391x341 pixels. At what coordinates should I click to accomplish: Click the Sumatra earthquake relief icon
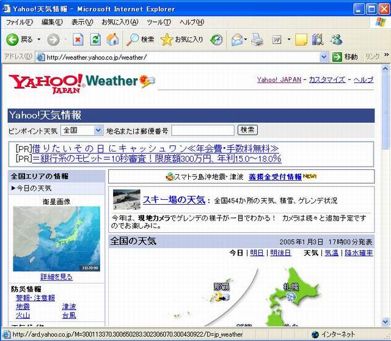[x=170, y=177]
